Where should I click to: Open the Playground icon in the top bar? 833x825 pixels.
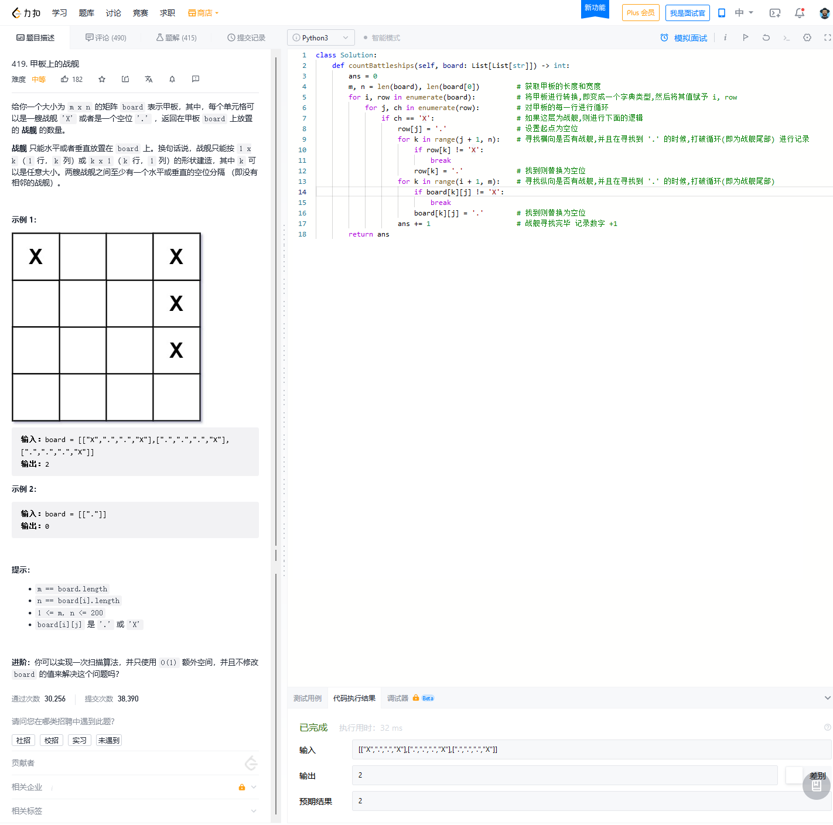(x=775, y=13)
